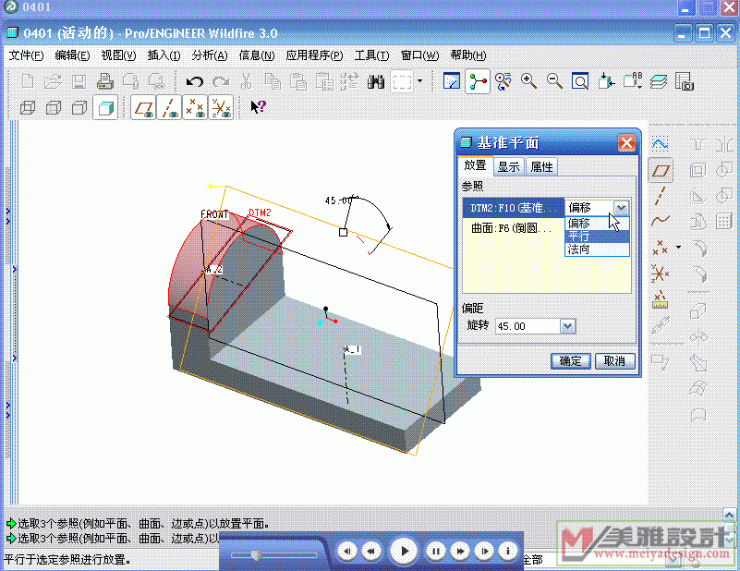Image resolution: width=740 pixels, height=571 pixels.
Task: Toggle datum points visibility
Action: point(195,107)
